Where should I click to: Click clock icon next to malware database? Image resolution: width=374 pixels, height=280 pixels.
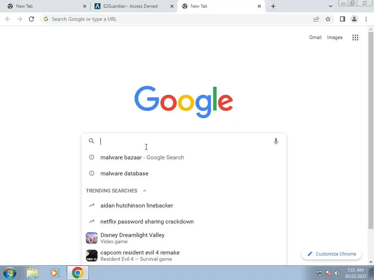pos(92,173)
